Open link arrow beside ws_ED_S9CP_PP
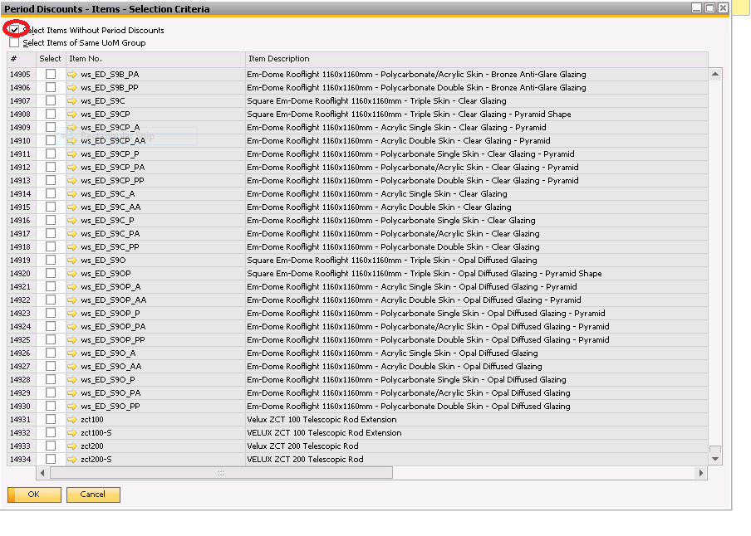The image size is (751, 536). (x=71, y=180)
